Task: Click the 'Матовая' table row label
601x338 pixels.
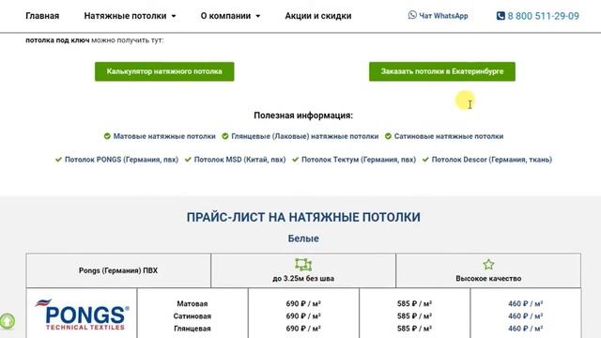Action: 192,303
